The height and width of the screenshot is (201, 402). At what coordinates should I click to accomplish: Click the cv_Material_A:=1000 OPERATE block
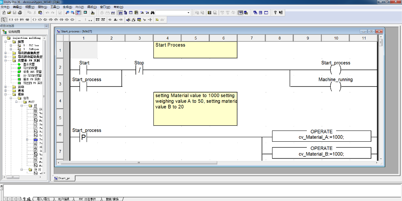click(321, 136)
